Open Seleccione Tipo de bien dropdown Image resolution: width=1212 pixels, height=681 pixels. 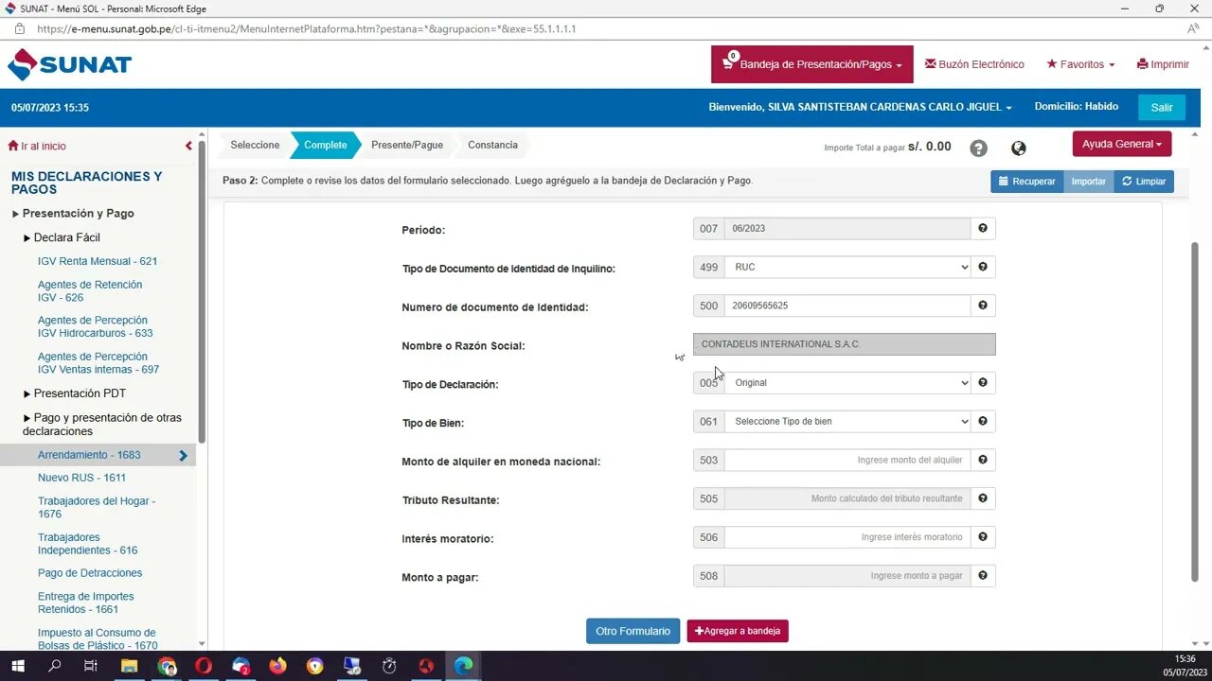pyautogui.click(x=847, y=421)
